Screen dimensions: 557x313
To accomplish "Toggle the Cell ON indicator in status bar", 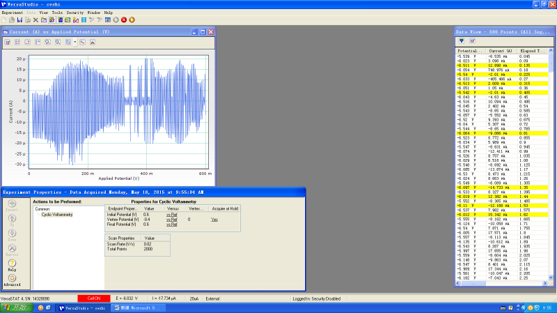I will 93,298.
